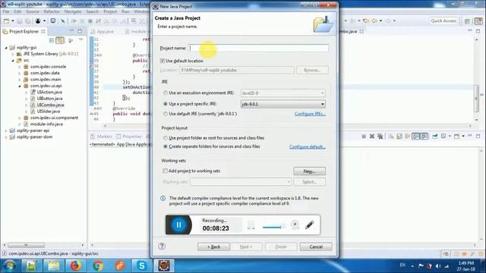
Task: Open UISlider.java in Project Explorer
Action: [x=49, y=111]
